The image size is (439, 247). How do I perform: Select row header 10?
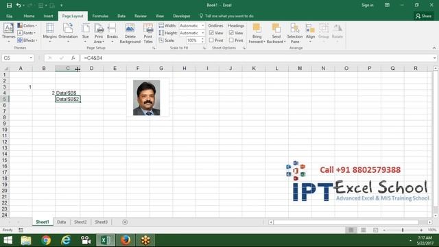pyautogui.click(x=5, y=130)
